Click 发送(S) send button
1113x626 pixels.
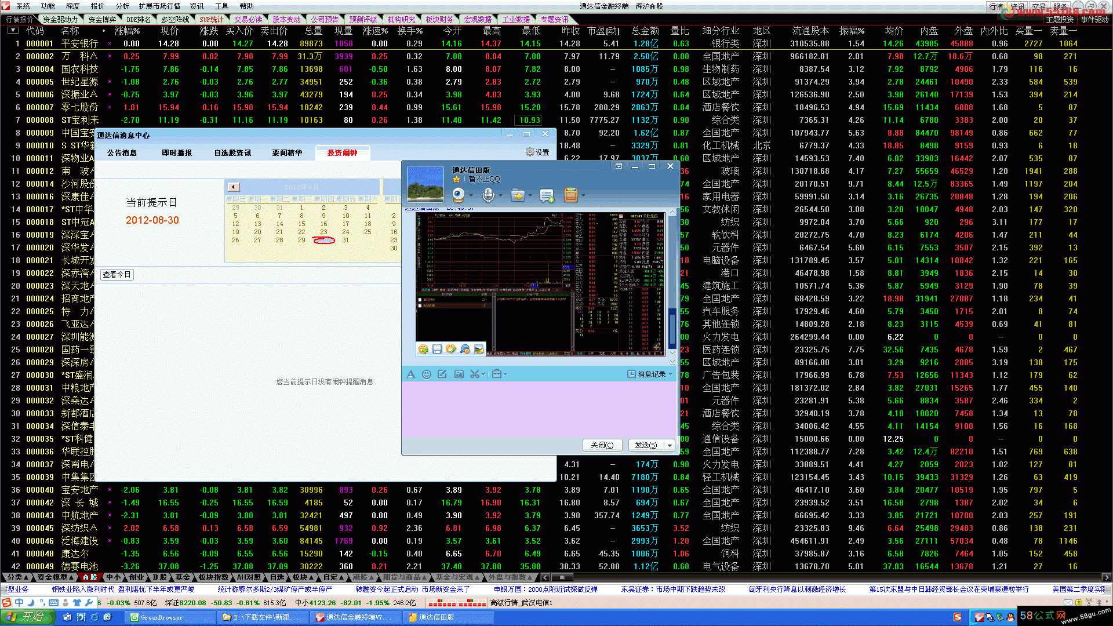coord(646,445)
